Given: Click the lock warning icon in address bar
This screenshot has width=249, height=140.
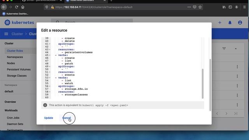Looking at the screenshot, I should [53, 7].
